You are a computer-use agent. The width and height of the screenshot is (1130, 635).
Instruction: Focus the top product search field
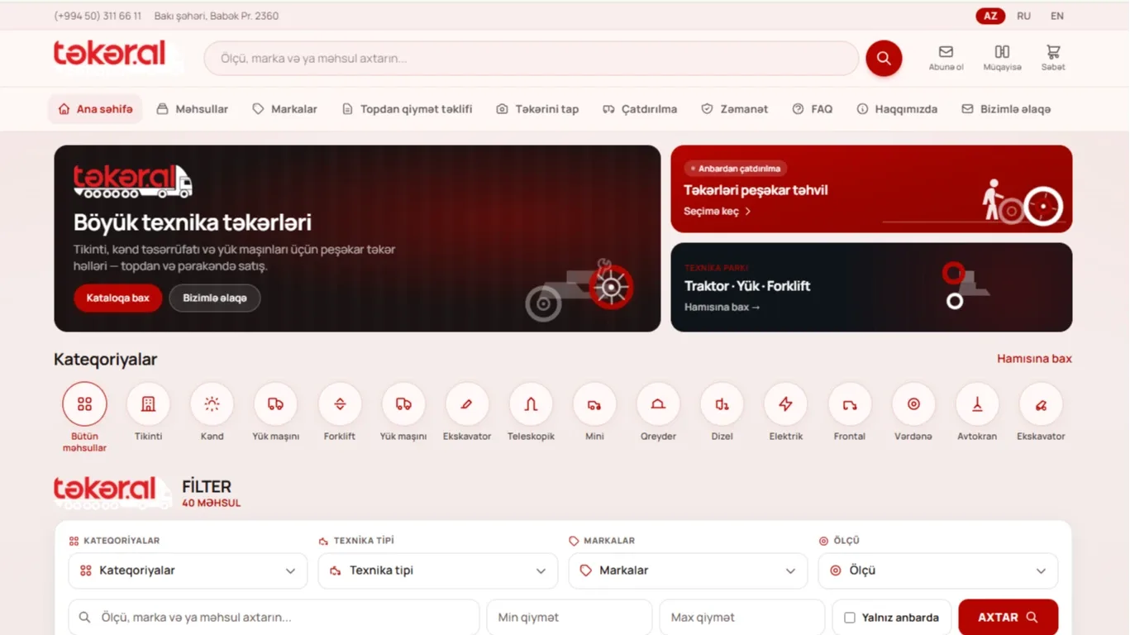click(x=532, y=59)
